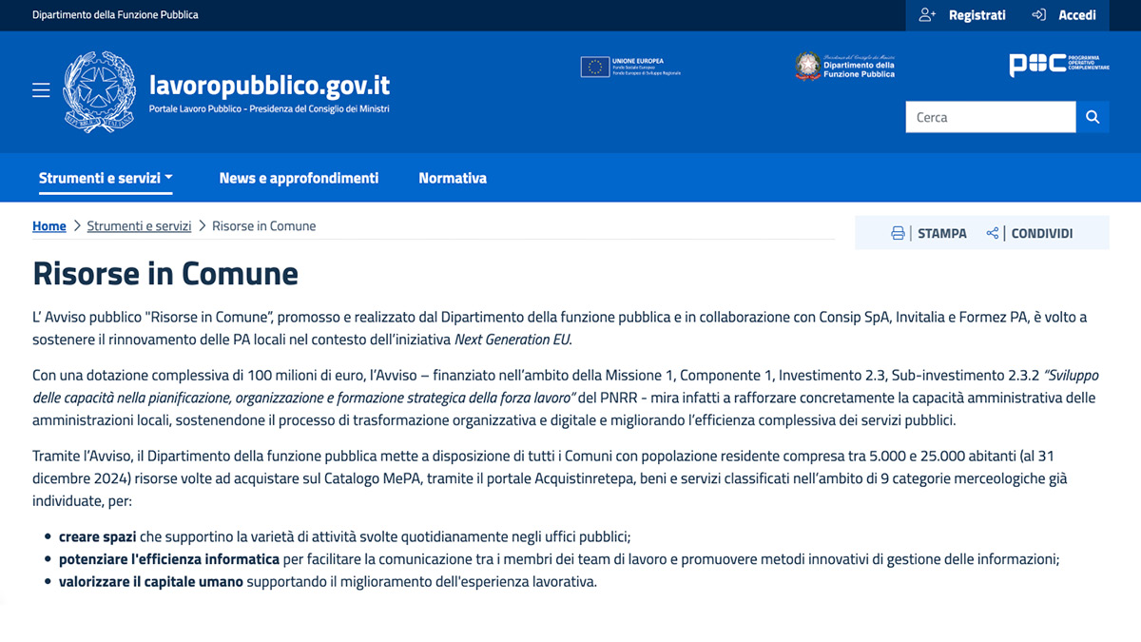
Task: Select the Risorse in Comune breadcrumb entry
Action: 263,225
